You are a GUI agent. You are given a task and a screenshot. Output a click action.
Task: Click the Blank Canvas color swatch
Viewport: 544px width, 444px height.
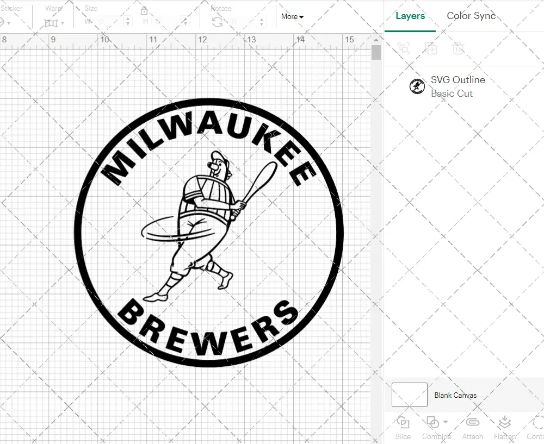coord(410,395)
